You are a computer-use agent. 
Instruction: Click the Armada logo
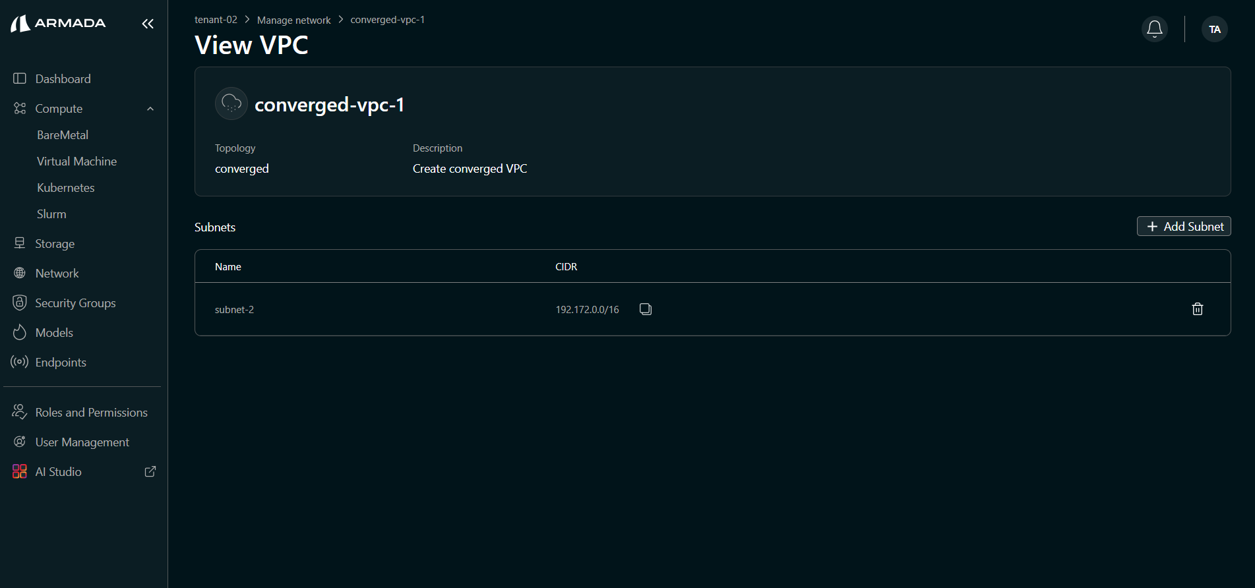click(58, 24)
